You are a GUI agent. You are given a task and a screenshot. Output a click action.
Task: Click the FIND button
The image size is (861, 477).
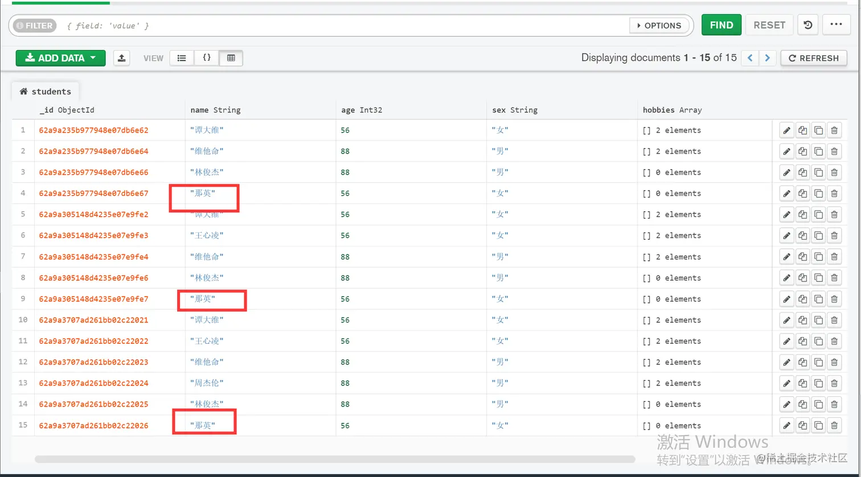(721, 25)
